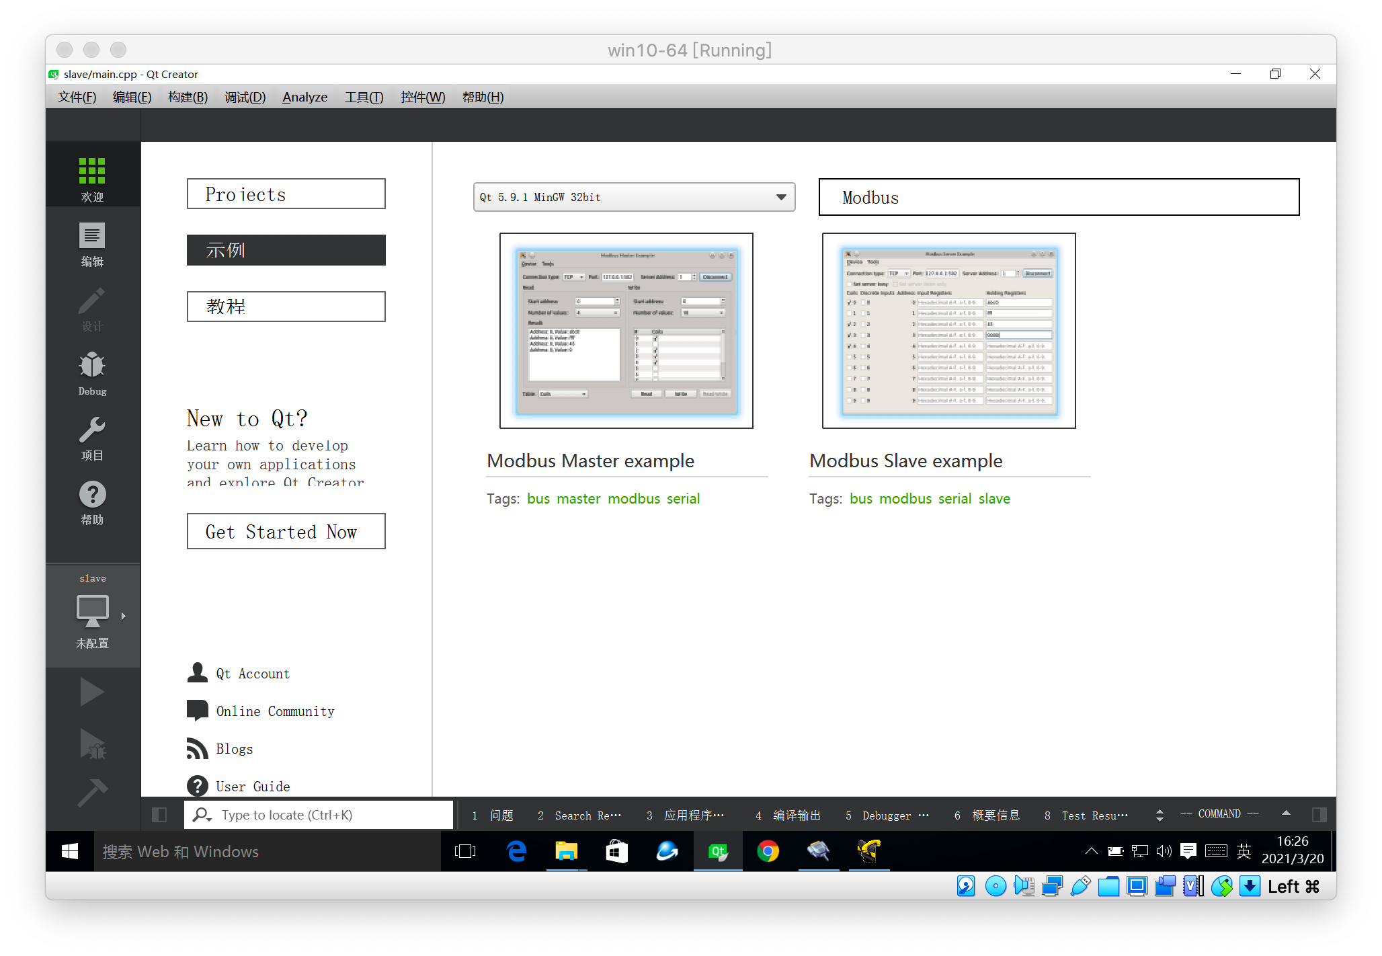Open the Qt Account link

click(253, 674)
